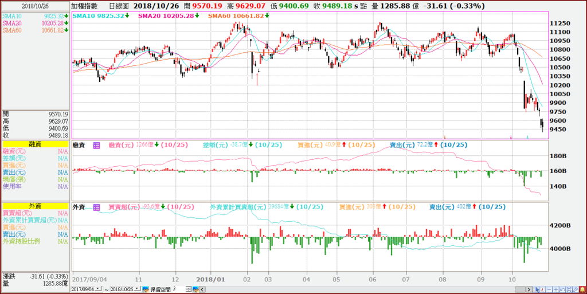This screenshot has height=294, width=587.
Task: Click the 11250 price axis label
Action: pos(560,23)
